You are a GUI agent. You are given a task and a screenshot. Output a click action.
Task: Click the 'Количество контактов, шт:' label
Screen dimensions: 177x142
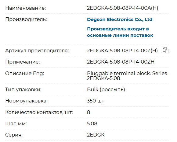click(x=39, y=112)
